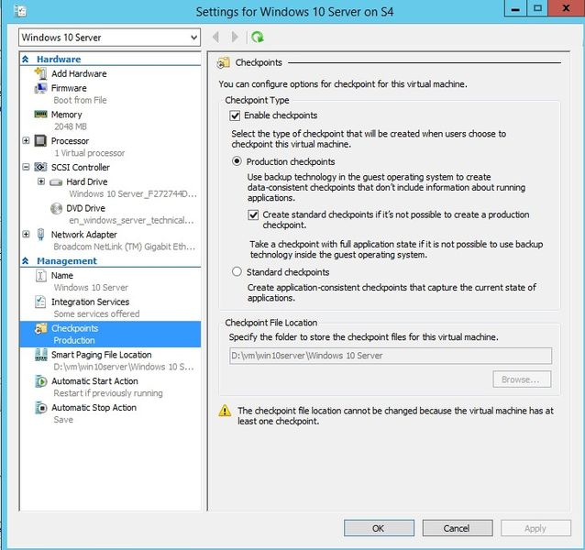The image size is (585, 550).
Task: Expand the Network Adapter tree node
Action: coord(26,234)
